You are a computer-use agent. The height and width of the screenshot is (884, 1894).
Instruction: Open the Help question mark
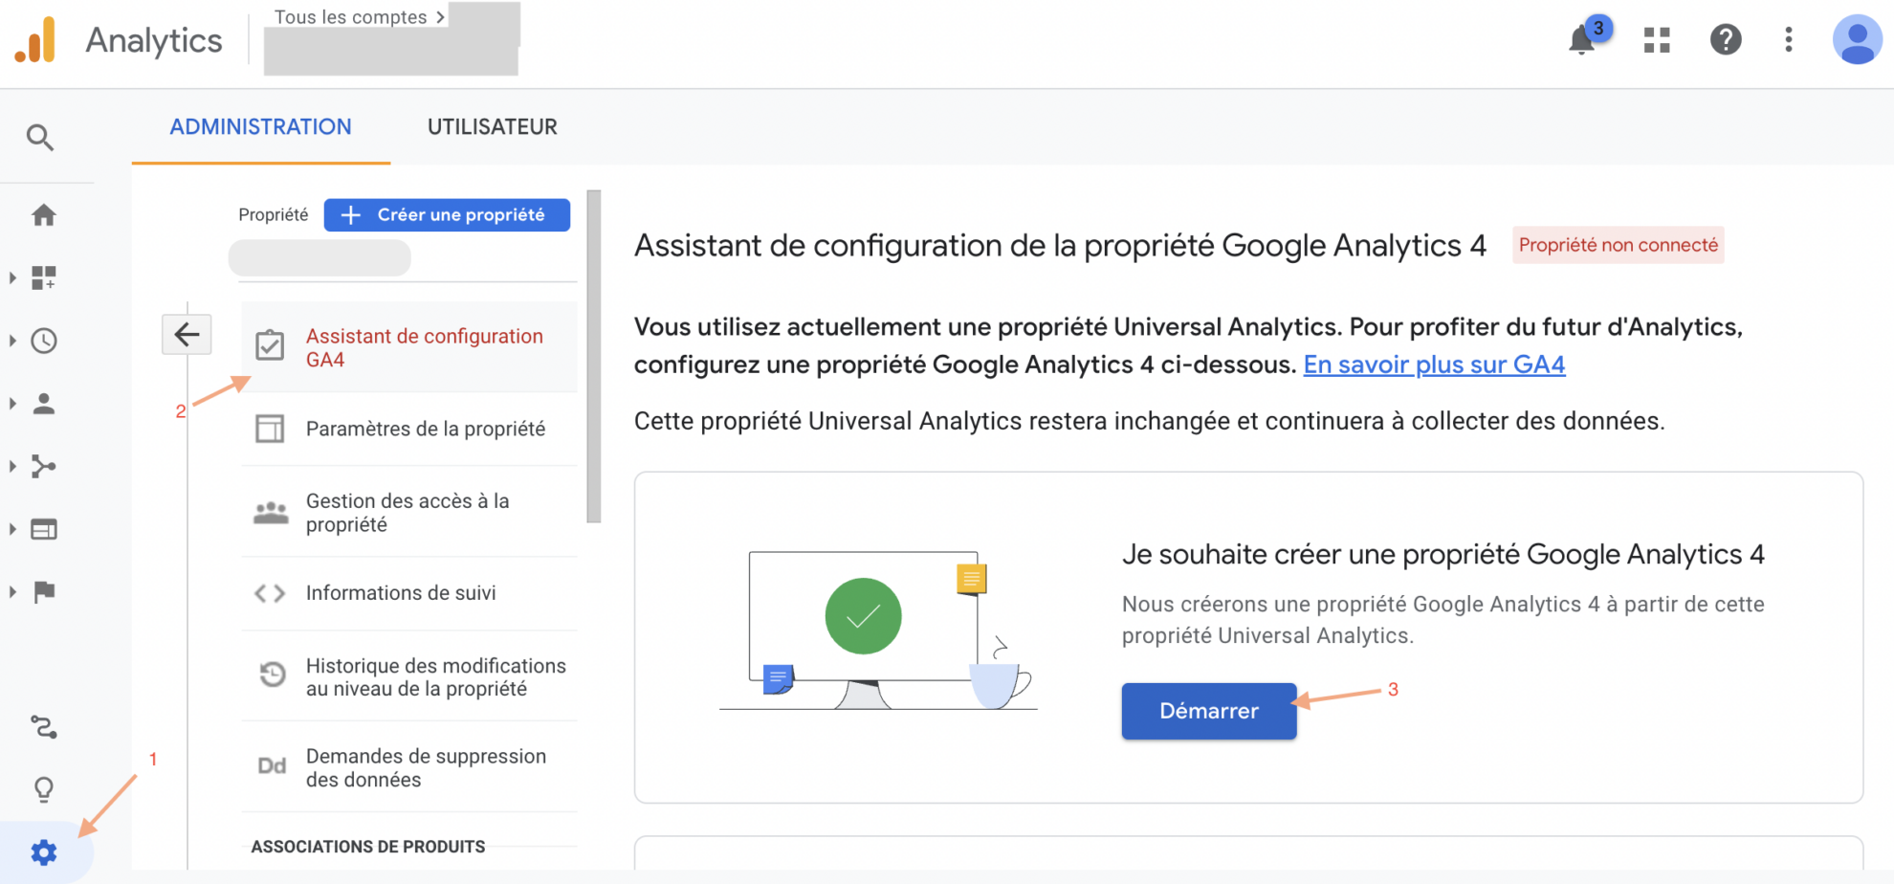tap(1726, 40)
